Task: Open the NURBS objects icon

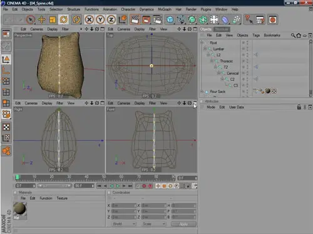Action: coord(192,19)
